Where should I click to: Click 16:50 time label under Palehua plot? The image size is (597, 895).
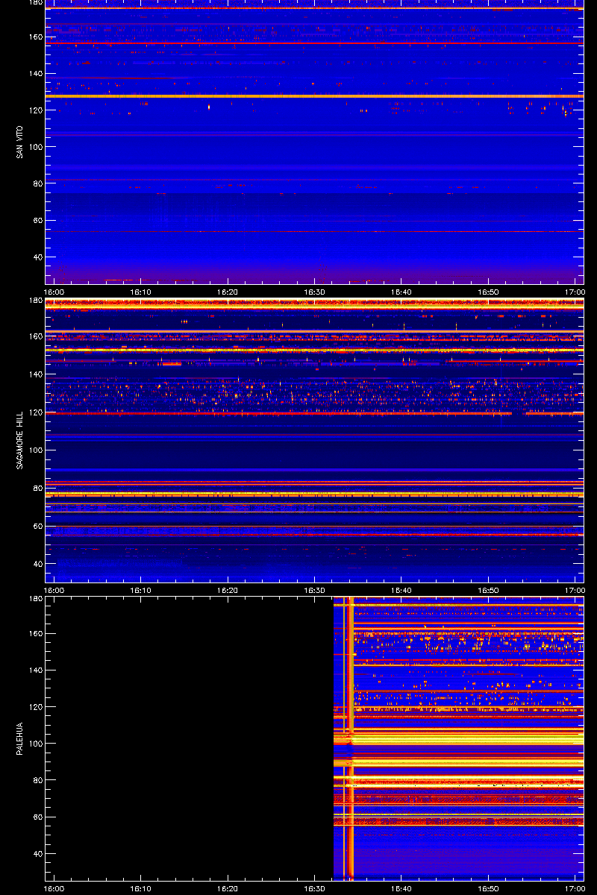pos(488,889)
